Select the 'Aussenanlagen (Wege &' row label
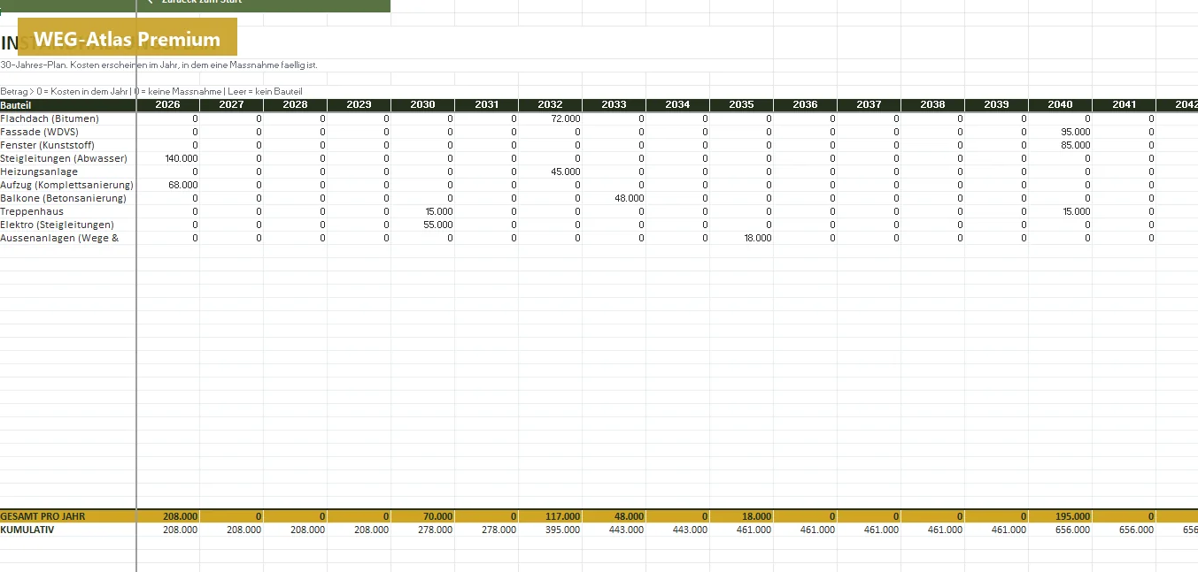Image resolution: width=1198 pixels, height=572 pixels. (59, 238)
